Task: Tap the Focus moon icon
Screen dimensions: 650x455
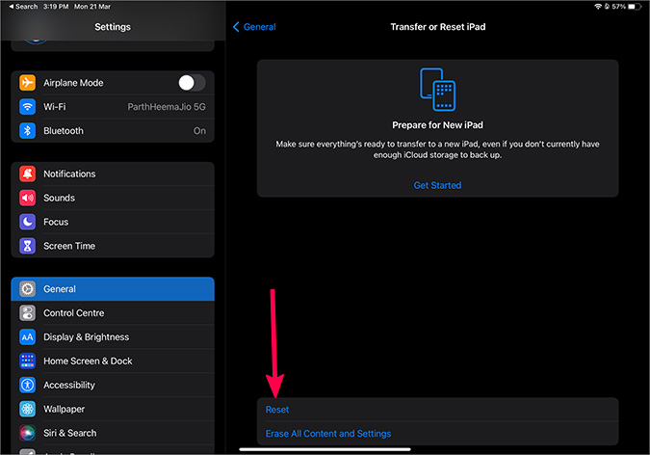Action: [x=27, y=222]
